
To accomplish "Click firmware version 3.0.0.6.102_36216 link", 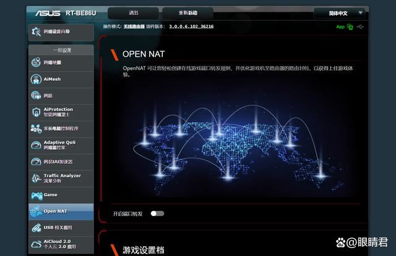I will click(191, 27).
